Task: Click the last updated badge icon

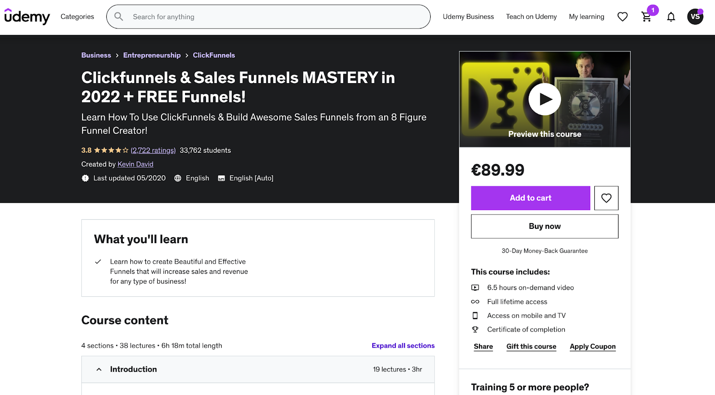Action: pyautogui.click(x=85, y=178)
